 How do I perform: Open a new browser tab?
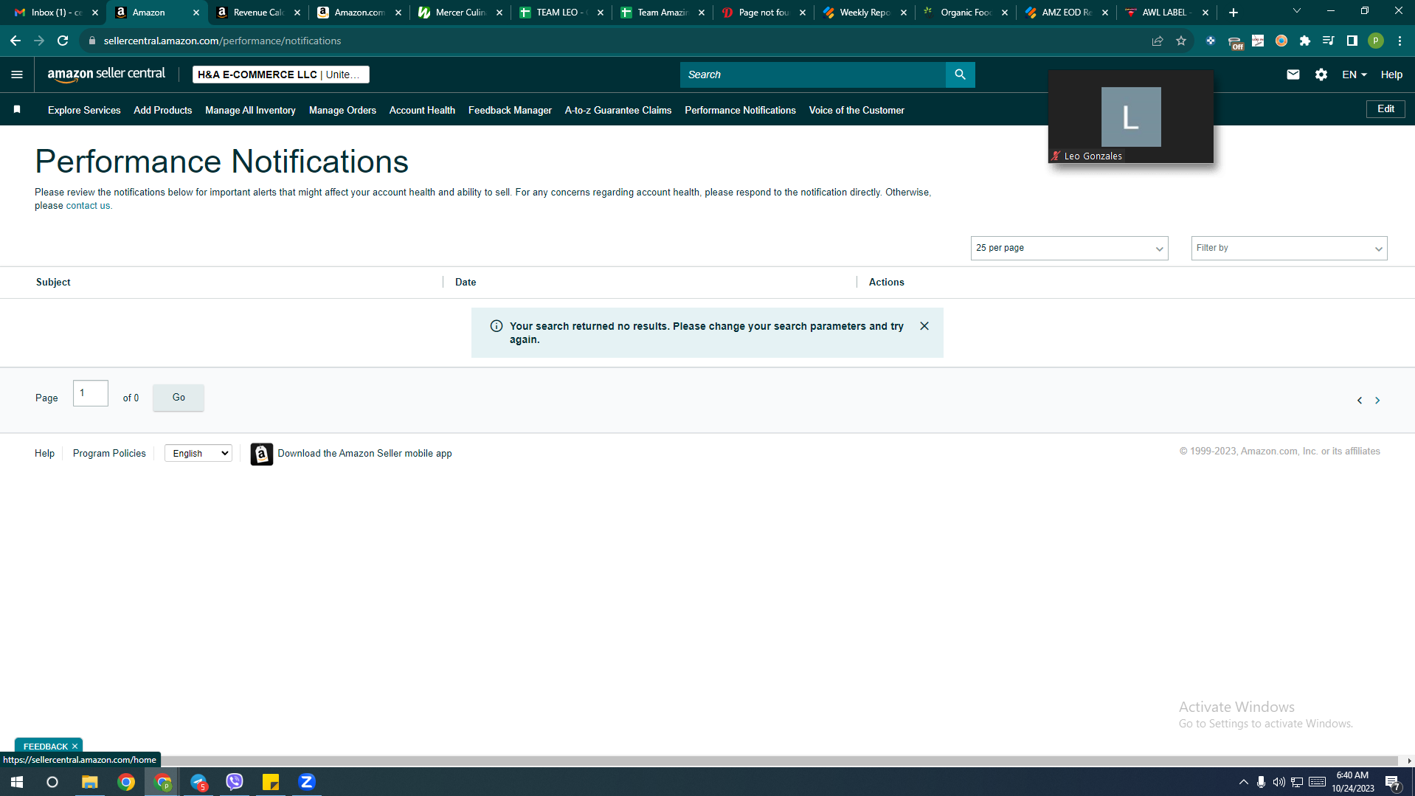coord(1234,13)
